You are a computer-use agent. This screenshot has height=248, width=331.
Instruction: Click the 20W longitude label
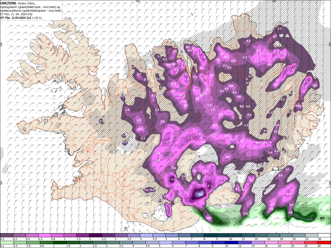[138, 1]
